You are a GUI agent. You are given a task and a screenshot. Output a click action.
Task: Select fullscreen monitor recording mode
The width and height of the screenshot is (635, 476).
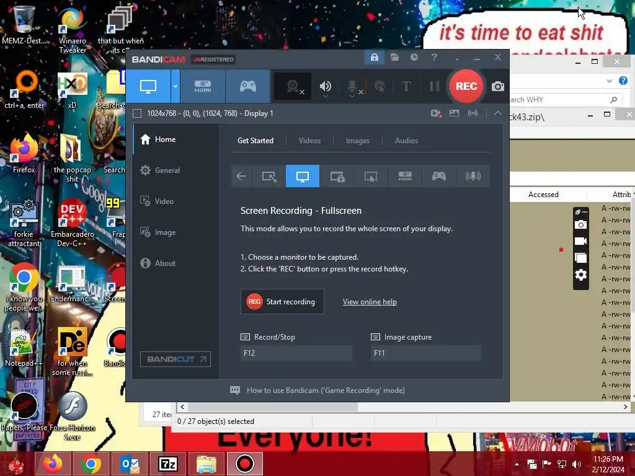click(x=303, y=176)
